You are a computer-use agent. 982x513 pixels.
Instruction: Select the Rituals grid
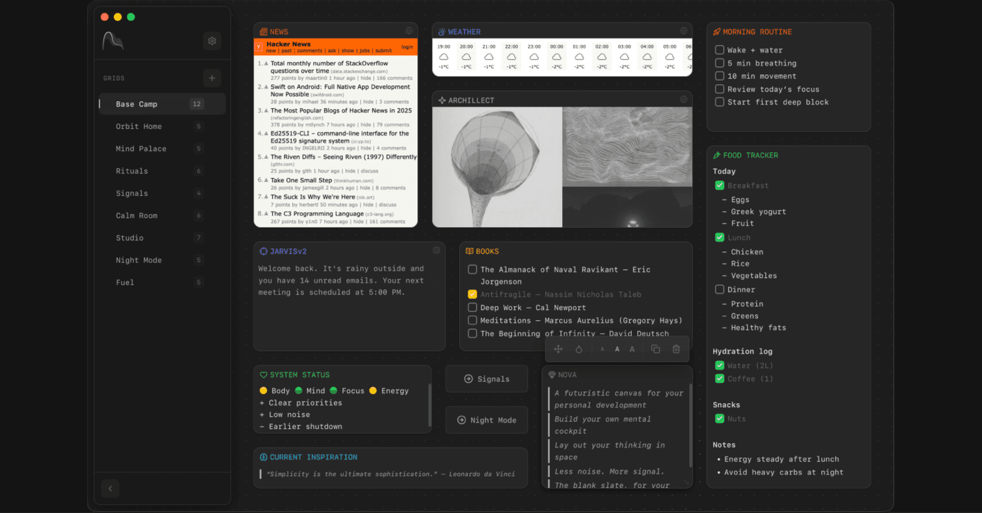(x=162, y=171)
